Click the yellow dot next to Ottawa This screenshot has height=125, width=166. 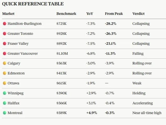point(4,83)
